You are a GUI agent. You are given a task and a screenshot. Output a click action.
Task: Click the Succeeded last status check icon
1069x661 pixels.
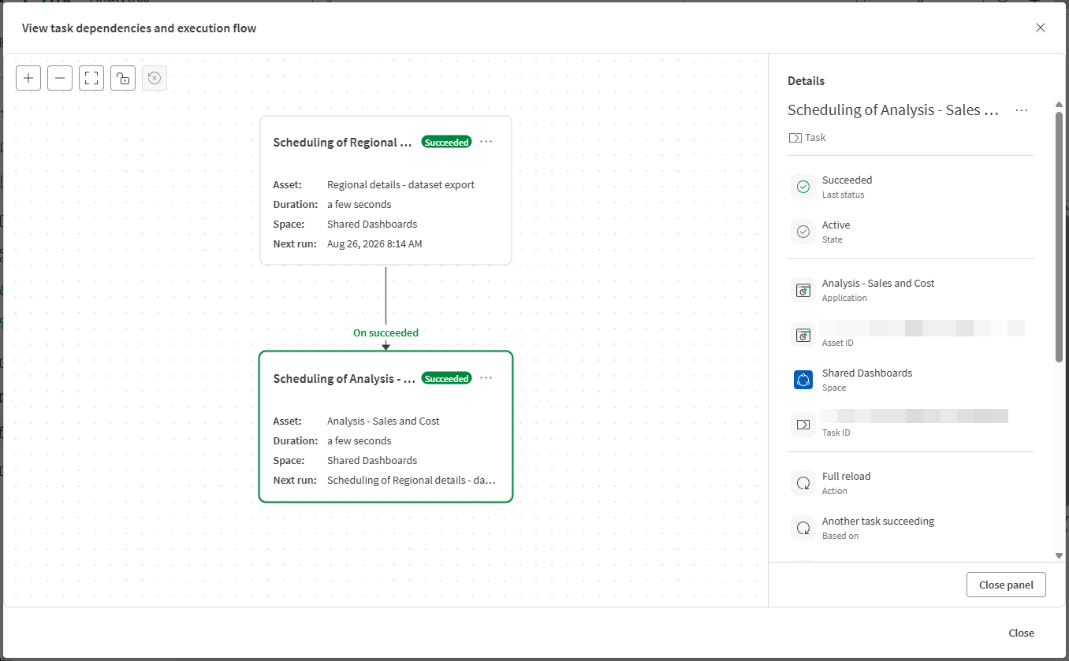click(803, 187)
